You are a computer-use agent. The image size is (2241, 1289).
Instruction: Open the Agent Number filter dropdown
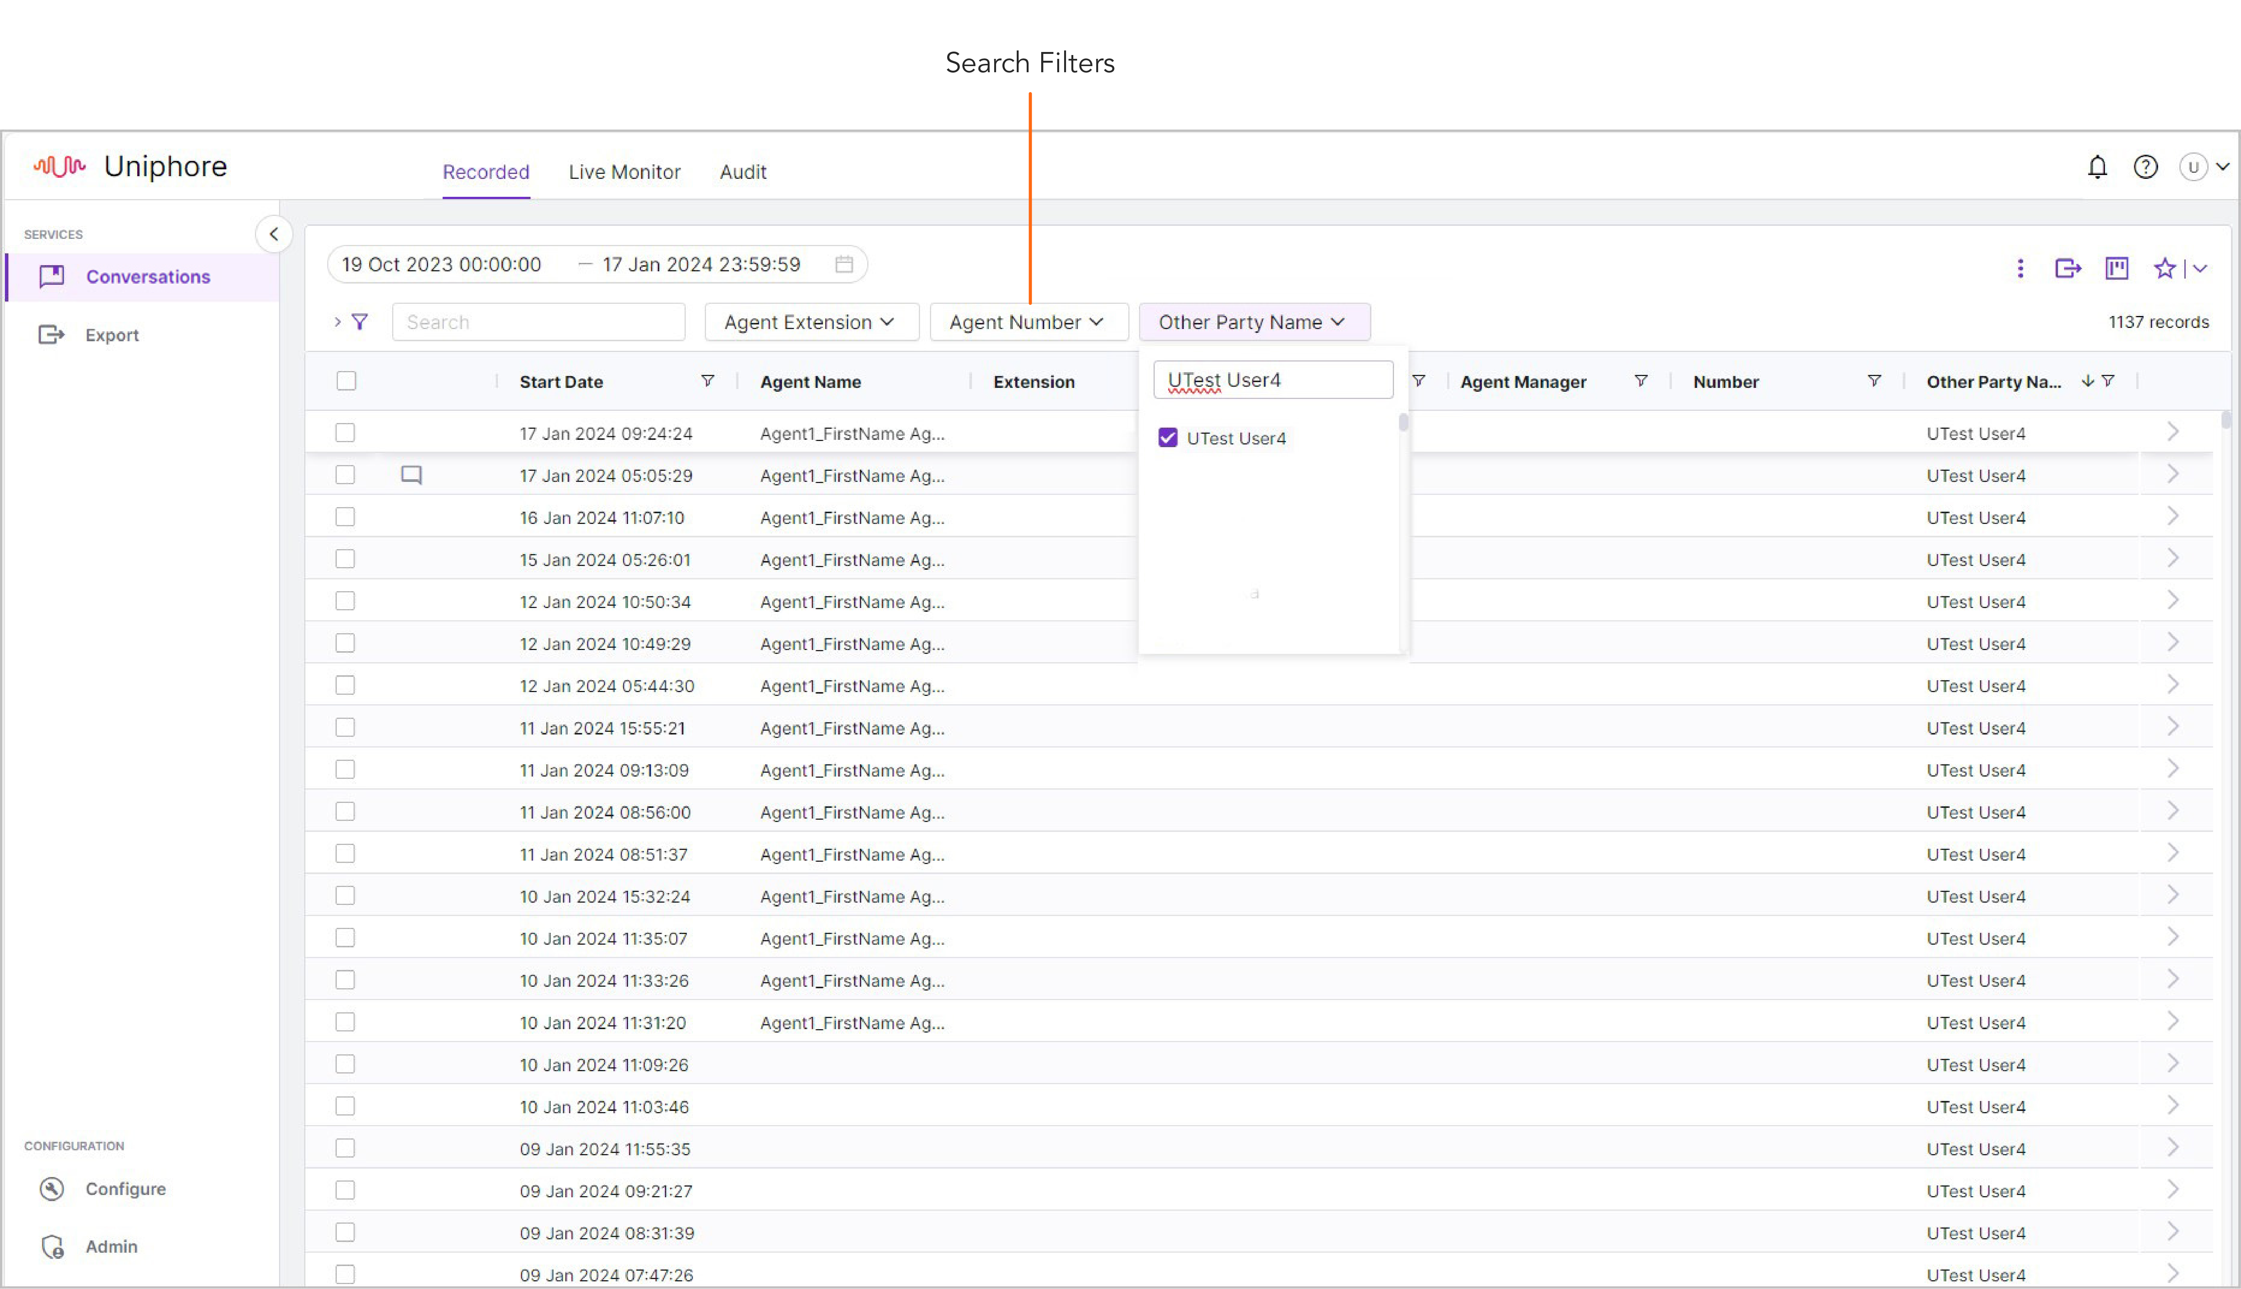point(1029,322)
